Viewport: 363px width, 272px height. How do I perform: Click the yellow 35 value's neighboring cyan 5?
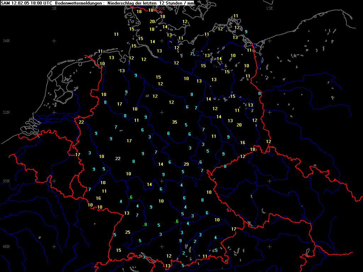186,125
